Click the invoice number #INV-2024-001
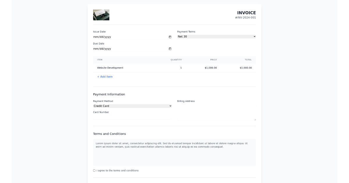This screenshot has height=183, width=349. [245, 17]
